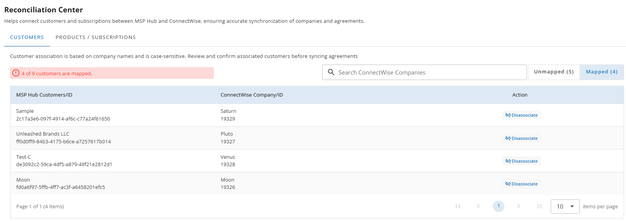This screenshot has height=221, width=626.
Task: Select the Pluto company name
Action: [227, 134]
